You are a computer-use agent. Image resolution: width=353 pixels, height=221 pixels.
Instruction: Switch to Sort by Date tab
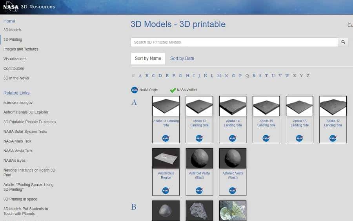click(182, 58)
